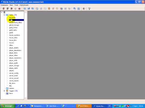The image size is (145, 108).
Task: Select the environment_killers table
Action: 16,22
